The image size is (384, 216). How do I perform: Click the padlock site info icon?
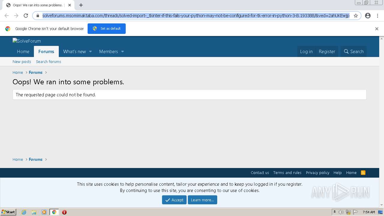pyautogui.click(x=38, y=16)
